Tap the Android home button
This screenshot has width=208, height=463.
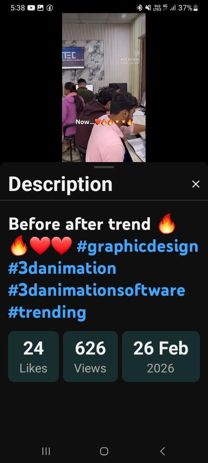[104, 451]
